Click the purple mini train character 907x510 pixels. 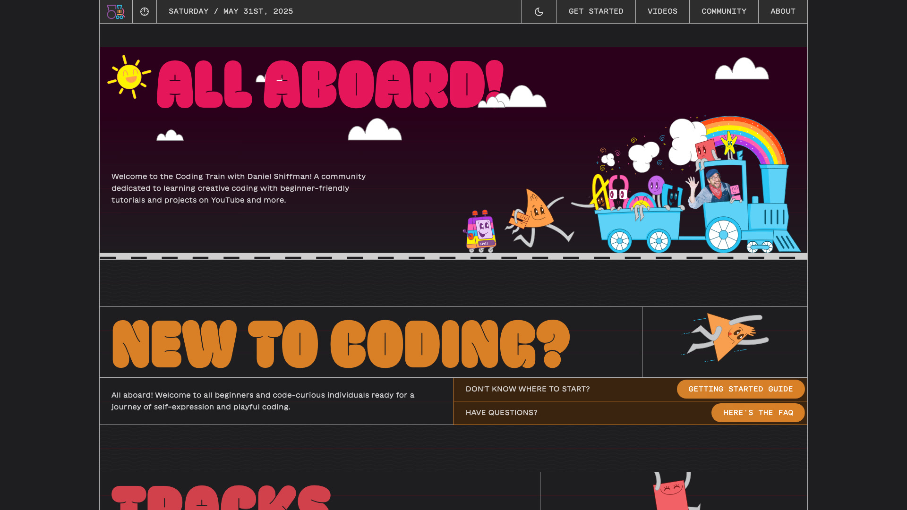coord(481,231)
